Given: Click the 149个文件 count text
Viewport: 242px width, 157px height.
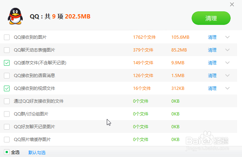Looking at the screenshot, I should tap(143, 63).
